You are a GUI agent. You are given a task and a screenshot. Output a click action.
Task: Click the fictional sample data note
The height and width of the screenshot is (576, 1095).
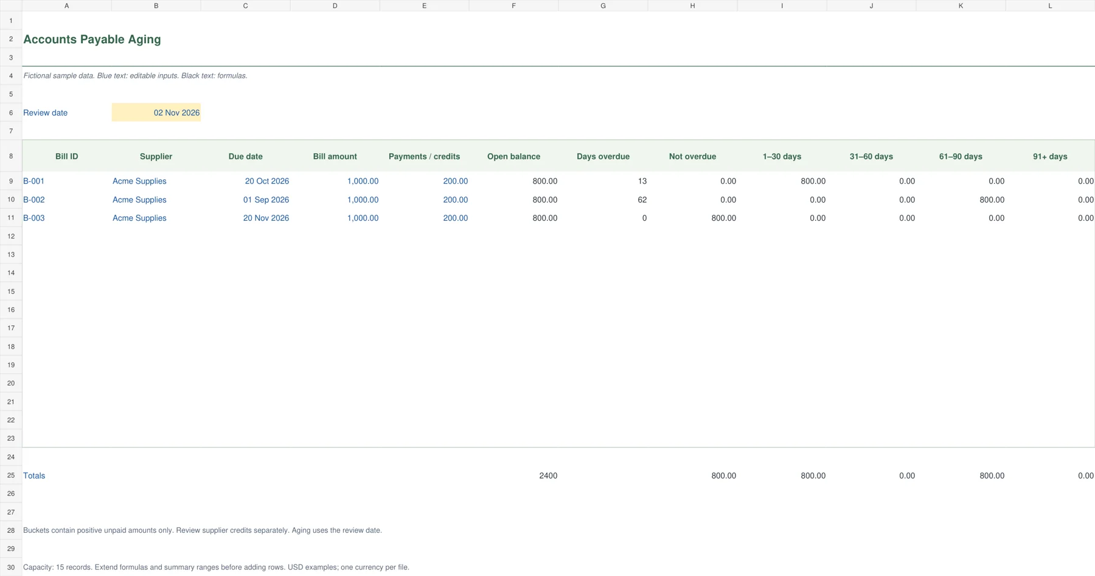point(135,76)
